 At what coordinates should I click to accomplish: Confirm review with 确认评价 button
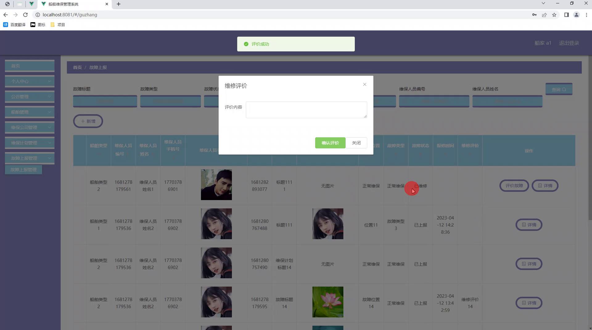tap(330, 143)
